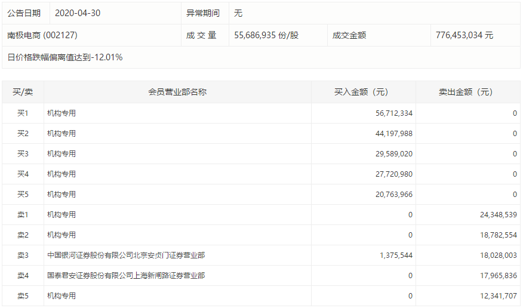Select the 买1 row label
The width and height of the screenshot is (523, 308).
click(23, 113)
